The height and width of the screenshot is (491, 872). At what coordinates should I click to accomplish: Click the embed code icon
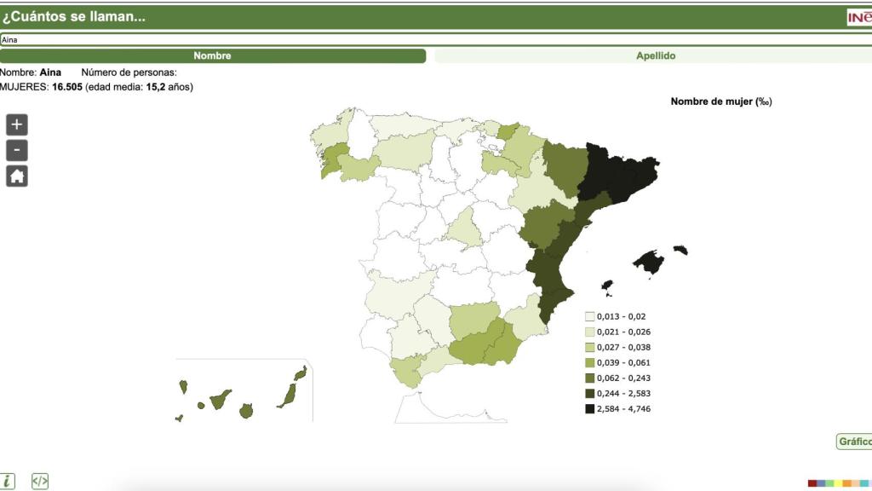click(x=40, y=482)
